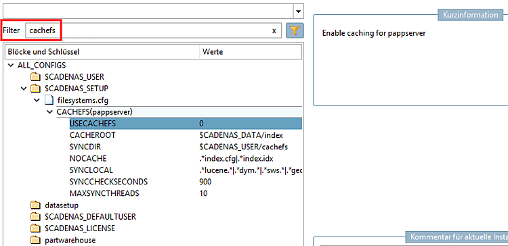Select the USECACHEFS key row
The height and width of the screenshot is (246, 508).
(x=186, y=124)
